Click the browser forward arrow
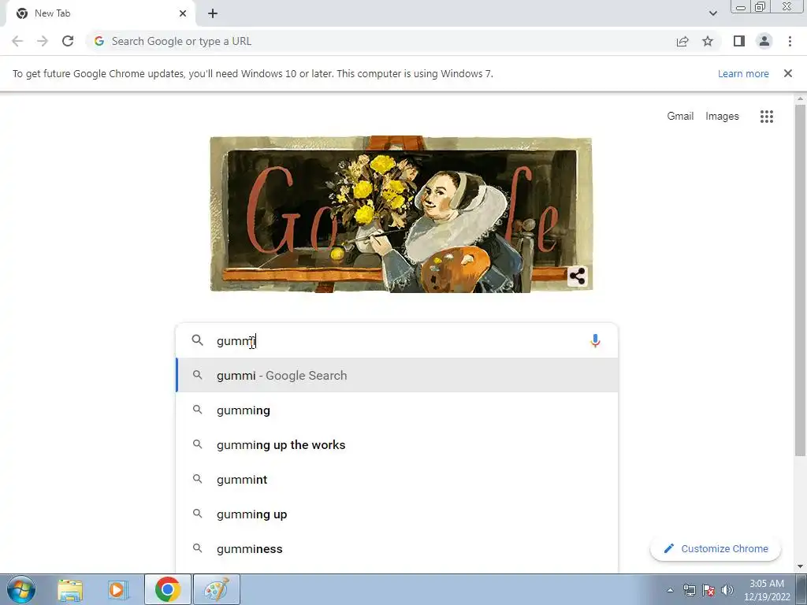807x605 pixels. coord(43,41)
